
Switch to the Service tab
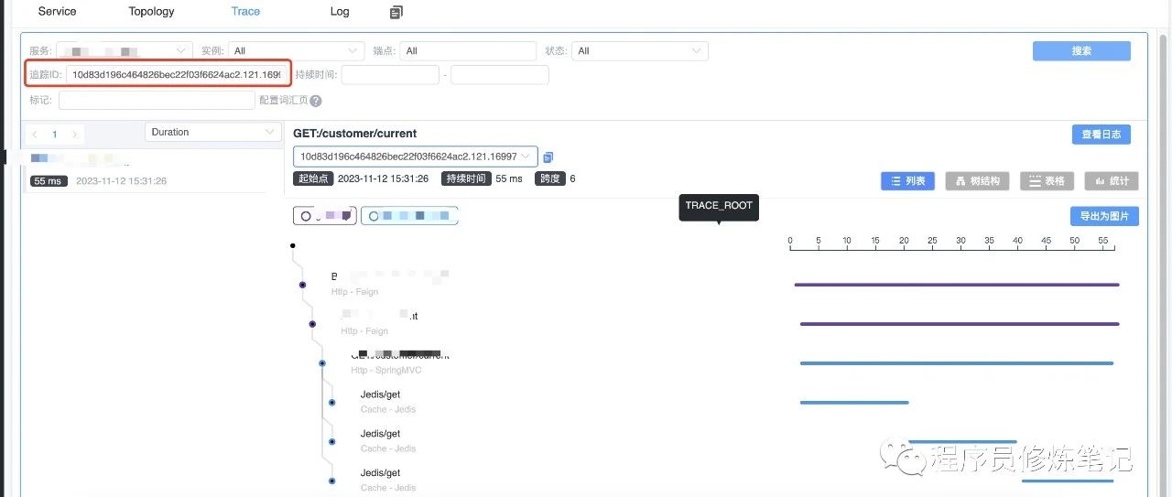coord(57,12)
